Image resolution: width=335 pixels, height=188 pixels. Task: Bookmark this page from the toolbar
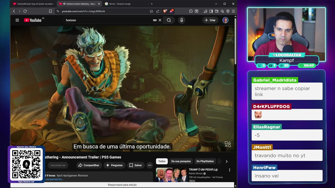(50, 11)
